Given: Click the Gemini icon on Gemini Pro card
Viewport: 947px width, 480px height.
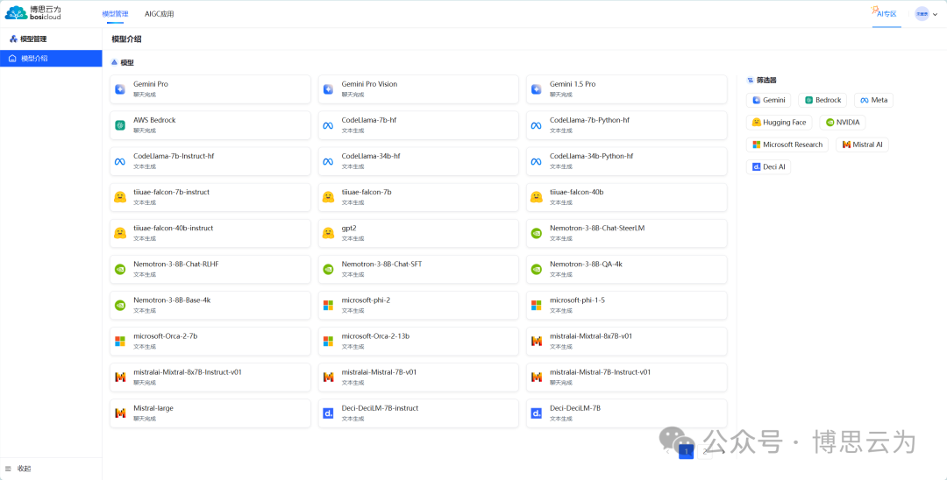Looking at the screenshot, I should tap(119, 89).
